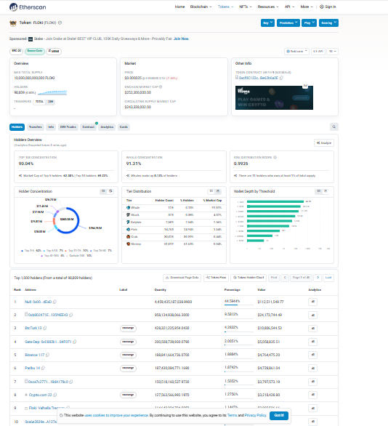
Task: Open the Etherscan logo home link
Action: [28, 7]
